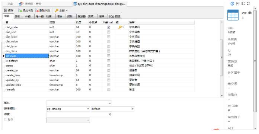259x134 pixels.
Task: Check not-null for css_class
Action: click(x=109, y=51)
